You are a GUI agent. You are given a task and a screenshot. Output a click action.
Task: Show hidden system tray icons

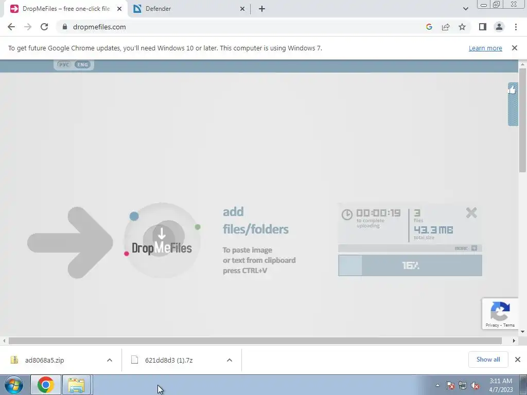437,385
